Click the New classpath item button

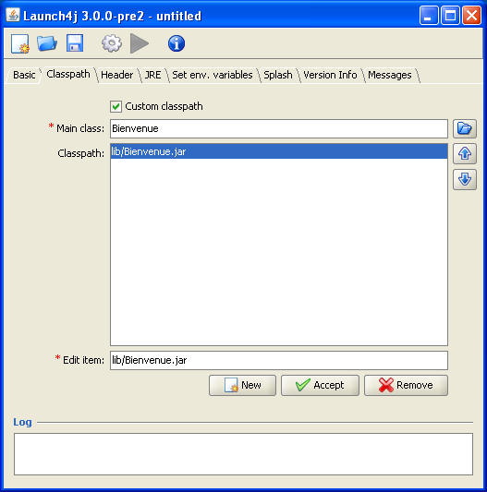(x=242, y=385)
